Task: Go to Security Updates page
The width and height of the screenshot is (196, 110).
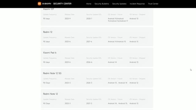Action: [119, 4]
